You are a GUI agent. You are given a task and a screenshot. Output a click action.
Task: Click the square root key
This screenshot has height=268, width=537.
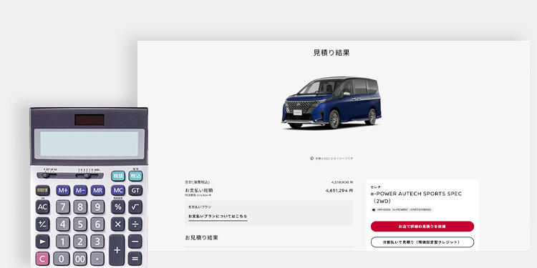(x=135, y=207)
